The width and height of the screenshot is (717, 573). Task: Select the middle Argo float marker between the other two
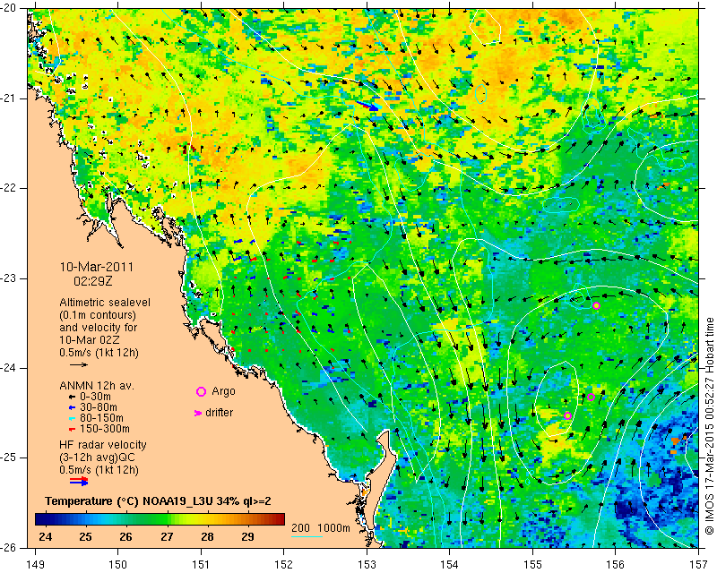(591, 398)
